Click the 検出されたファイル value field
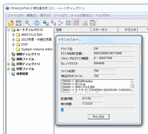The image size is (148, 134). (x=105, y=76)
